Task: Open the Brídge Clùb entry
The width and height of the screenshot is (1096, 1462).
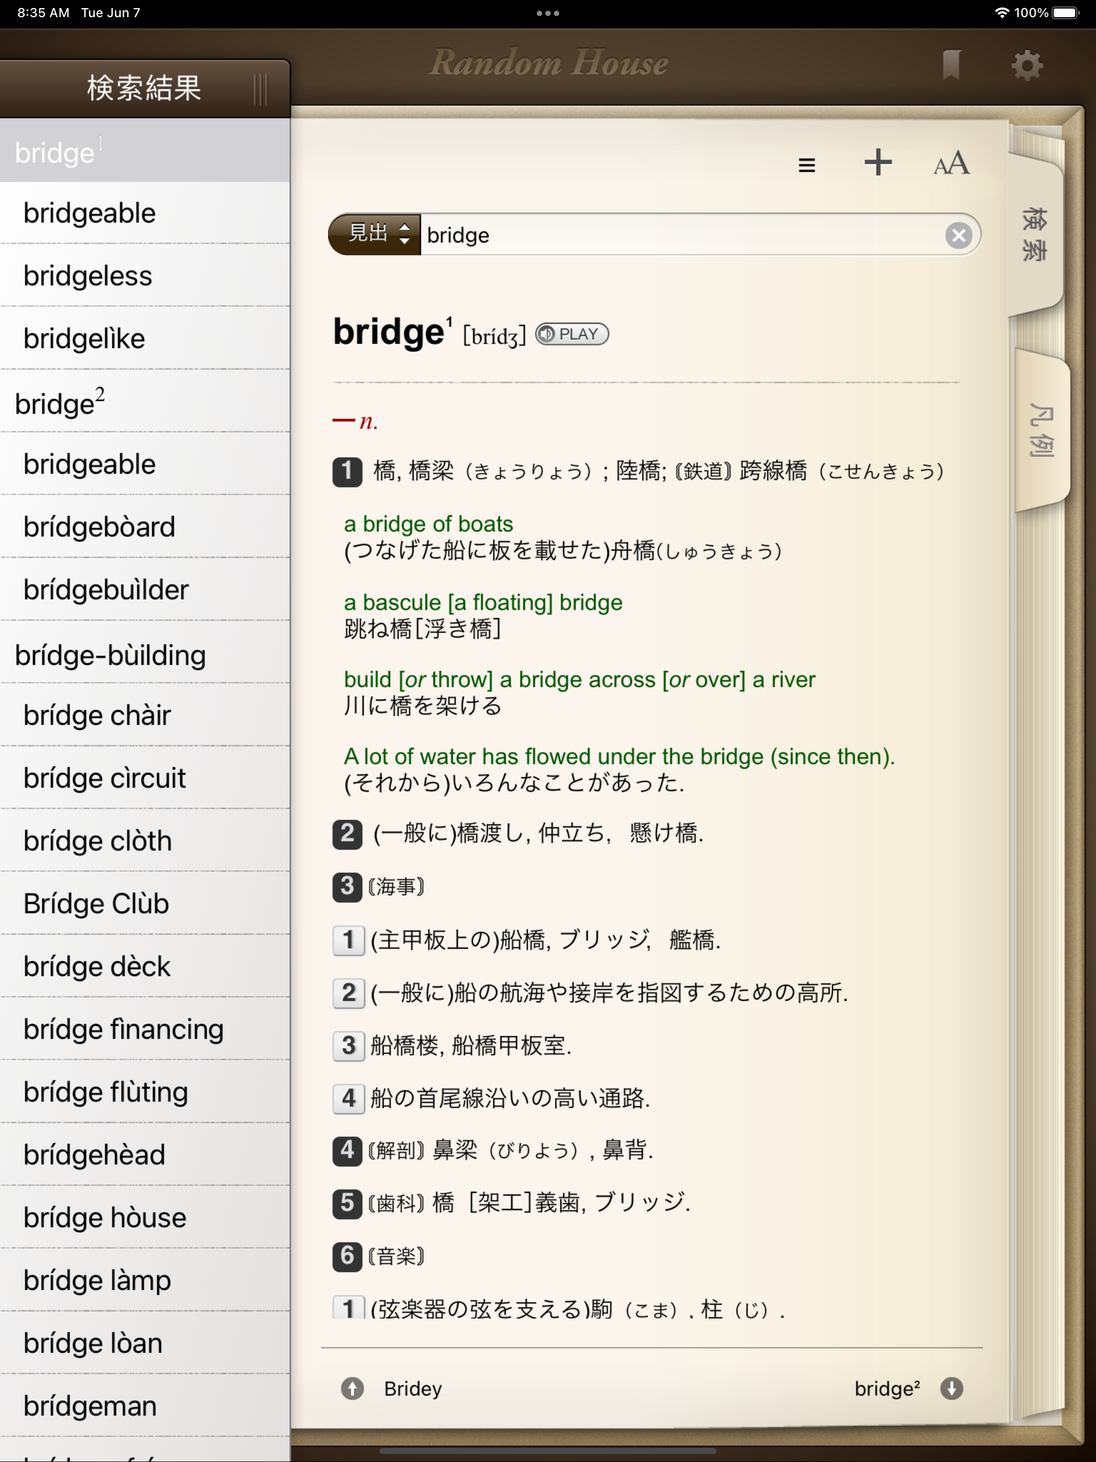Action: pyautogui.click(x=96, y=903)
